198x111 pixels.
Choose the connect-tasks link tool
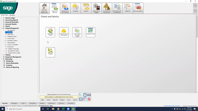(x=89, y=95)
